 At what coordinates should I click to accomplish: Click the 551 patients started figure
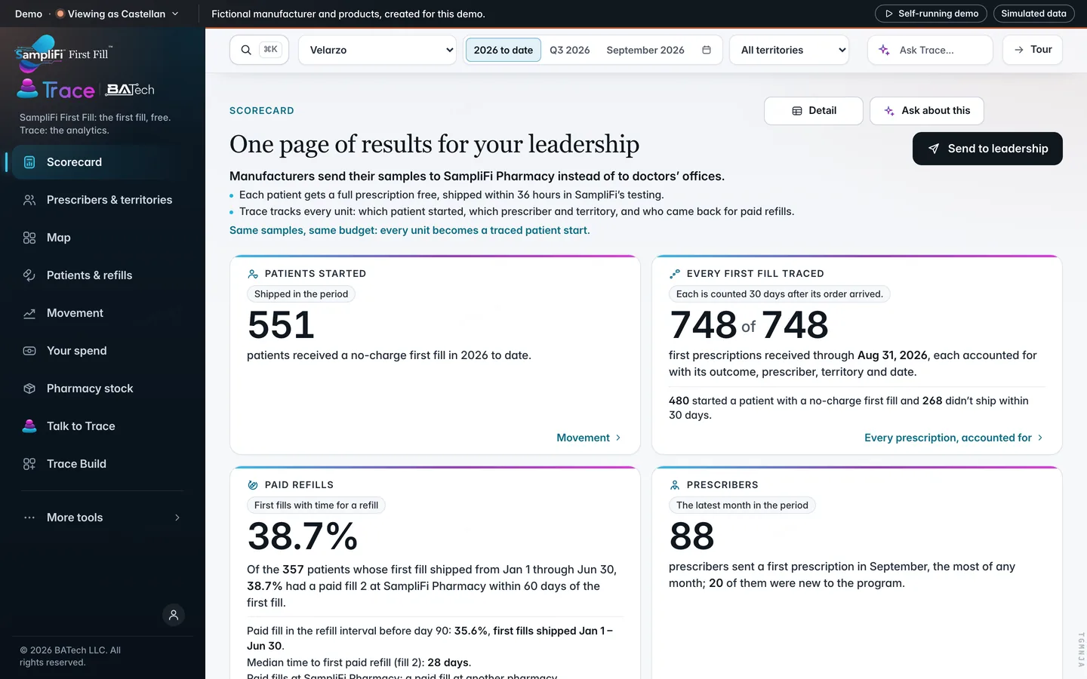coord(281,325)
